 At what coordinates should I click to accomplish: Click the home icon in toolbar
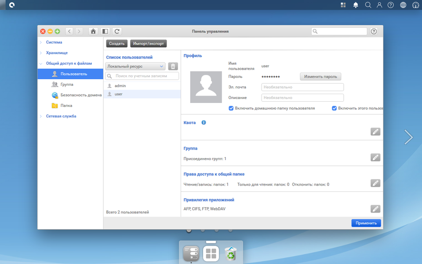93,31
